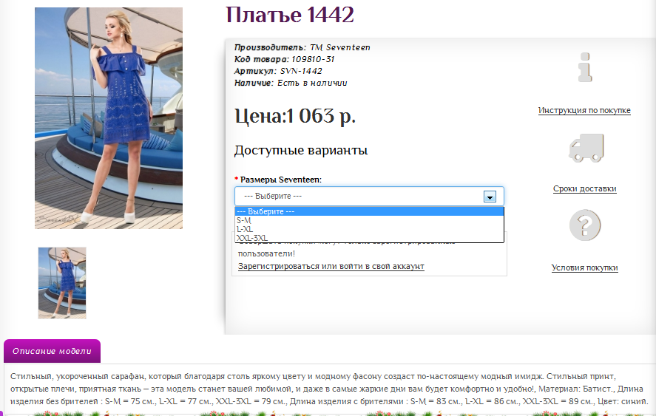The height and width of the screenshot is (416, 656).
Task: Select the XXL-3XL size option
Action: click(369, 238)
